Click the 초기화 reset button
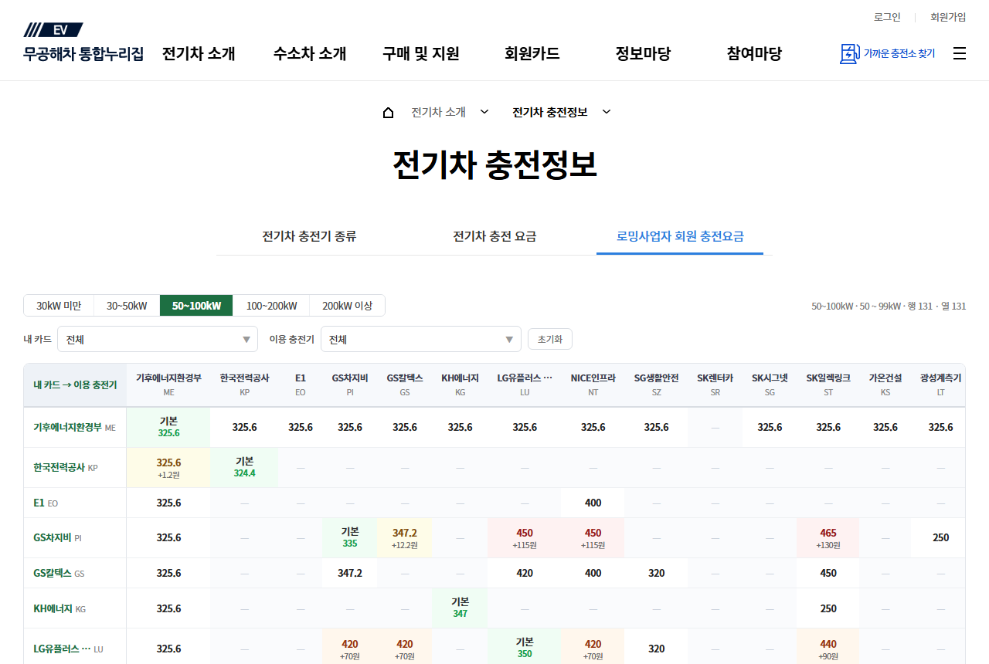The width and height of the screenshot is (989, 664). pyautogui.click(x=550, y=339)
